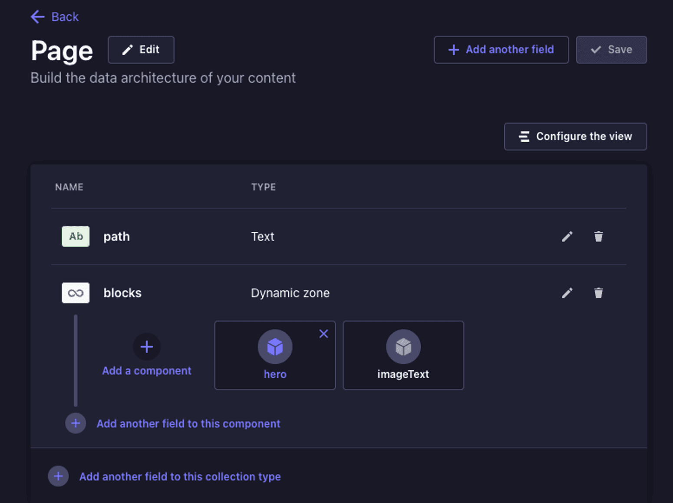Click the infinity dynamic zone icon
The image size is (673, 503).
[x=76, y=293]
